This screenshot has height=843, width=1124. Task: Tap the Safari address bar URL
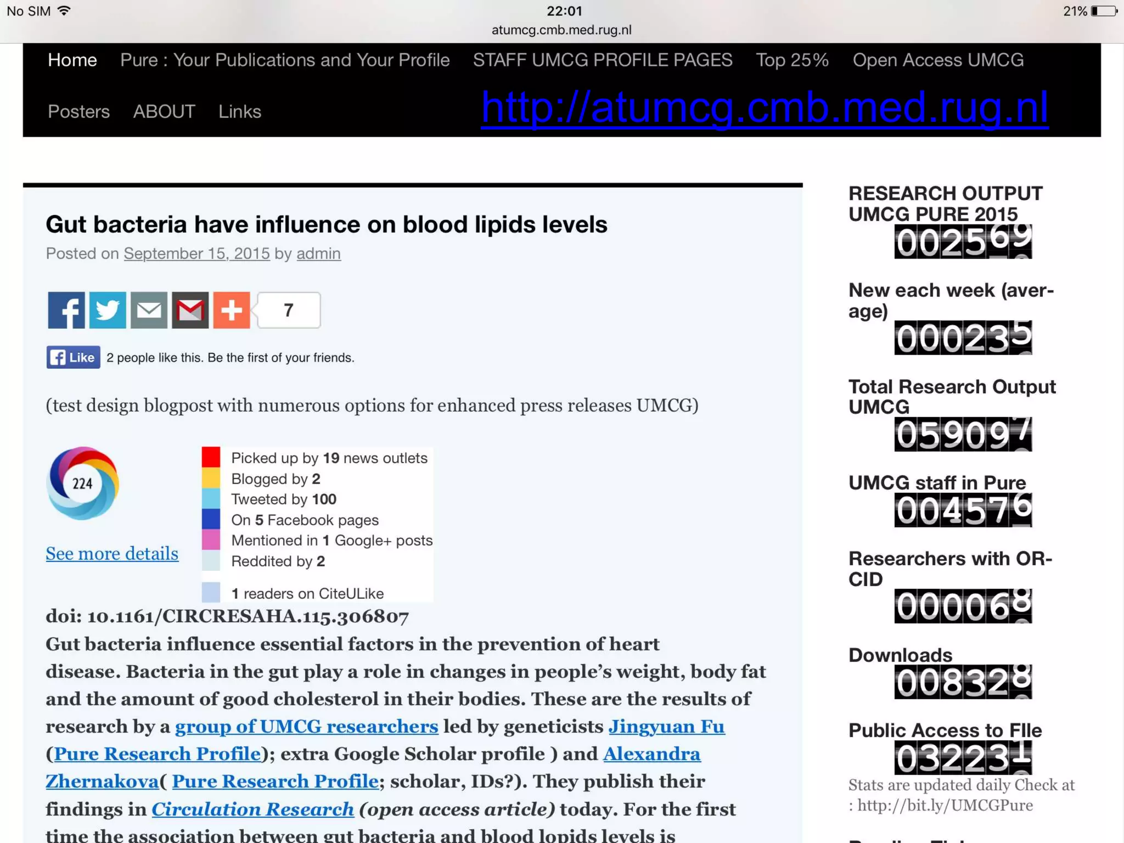tap(561, 30)
